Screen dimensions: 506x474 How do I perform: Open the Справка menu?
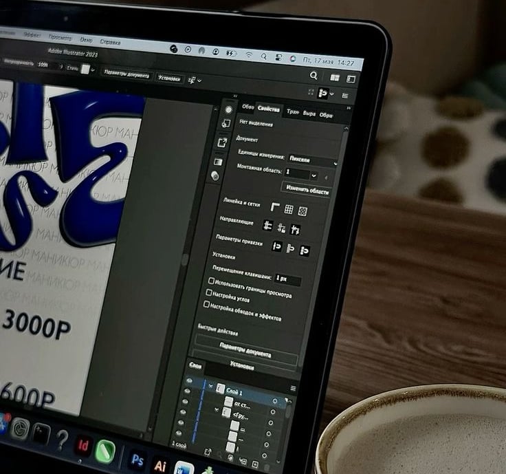point(110,42)
